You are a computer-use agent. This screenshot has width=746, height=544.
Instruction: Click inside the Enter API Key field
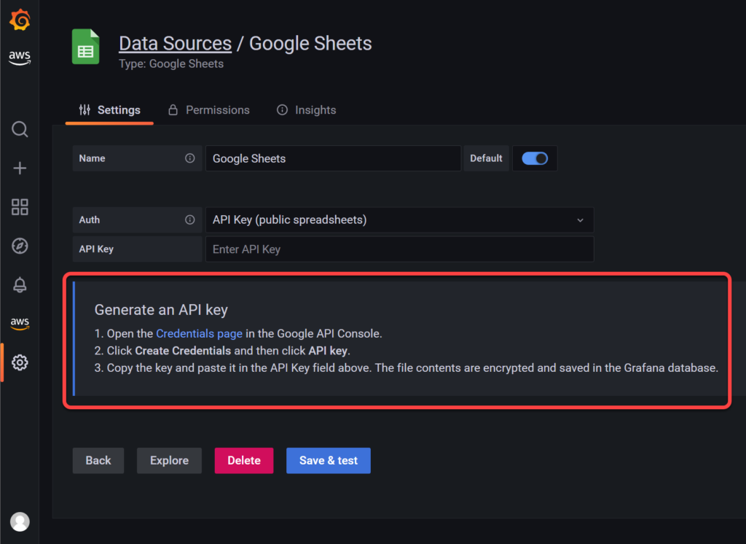399,249
